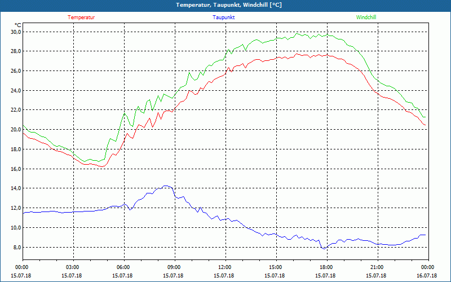Click the 18:00 time axis label

326,267
